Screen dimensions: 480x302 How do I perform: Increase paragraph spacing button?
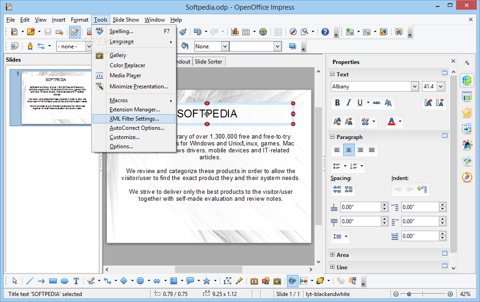(x=337, y=189)
